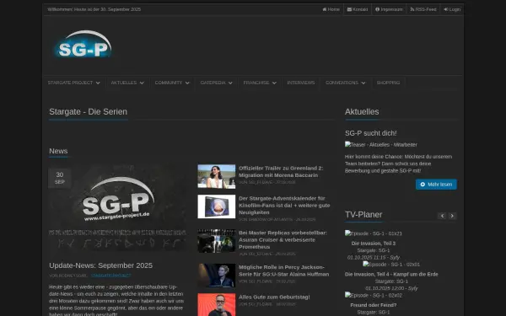Open Alles Gute zum Geburtstag headline
Image resolution: width=506 pixels, height=316 pixels.
tap(274, 297)
